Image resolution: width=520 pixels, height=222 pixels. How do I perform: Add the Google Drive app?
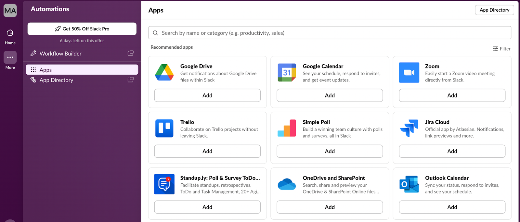[x=207, y=95]
